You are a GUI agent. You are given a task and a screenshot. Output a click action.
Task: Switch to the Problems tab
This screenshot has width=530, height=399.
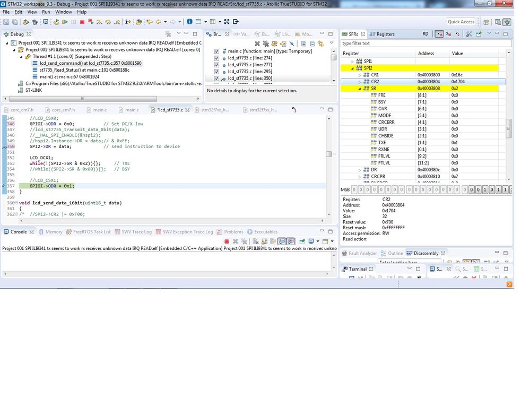coord(230,232)
